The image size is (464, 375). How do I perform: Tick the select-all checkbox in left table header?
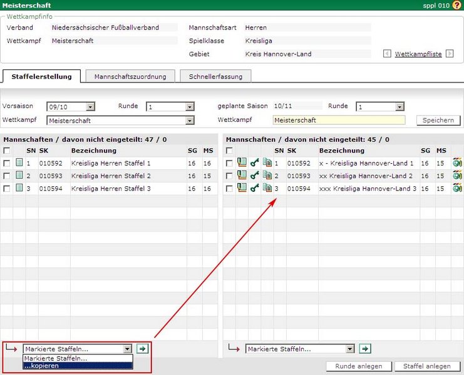6,151
